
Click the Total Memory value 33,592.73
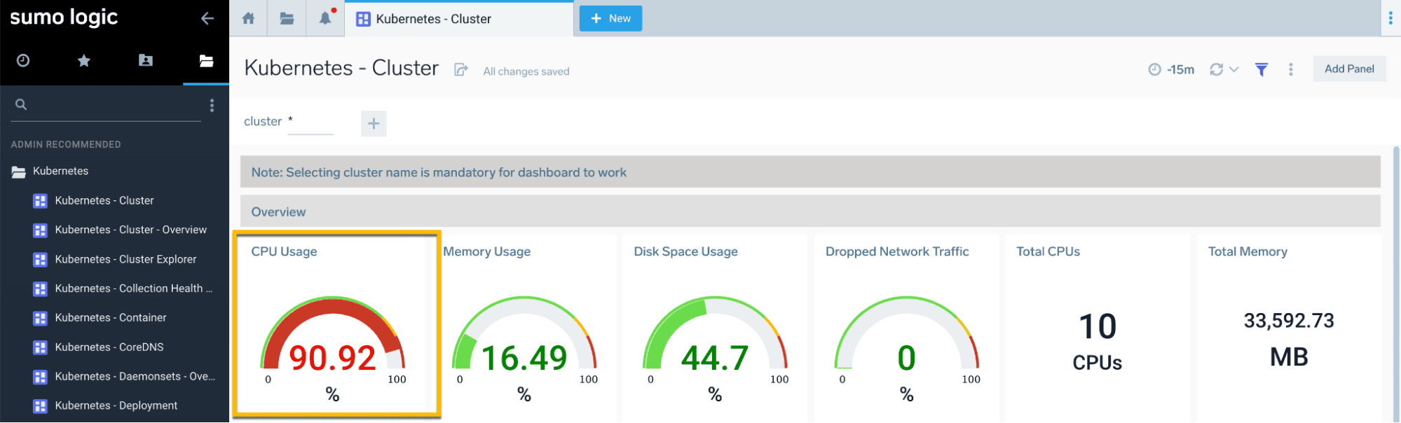click(x=1289, y=321)
